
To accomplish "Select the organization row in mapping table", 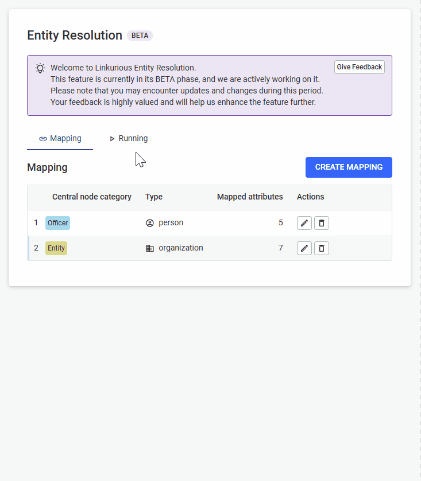I will click(x=210, y=248).
